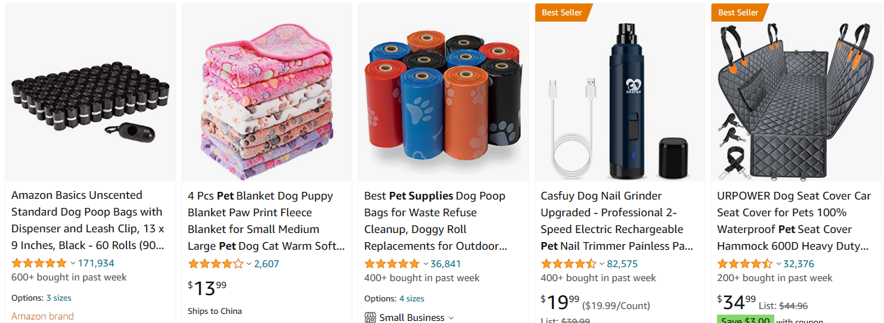Screen dimensions: 884x323
Task: Expand rating chevron for URPOWER seat cover
Action: [778, 264]
